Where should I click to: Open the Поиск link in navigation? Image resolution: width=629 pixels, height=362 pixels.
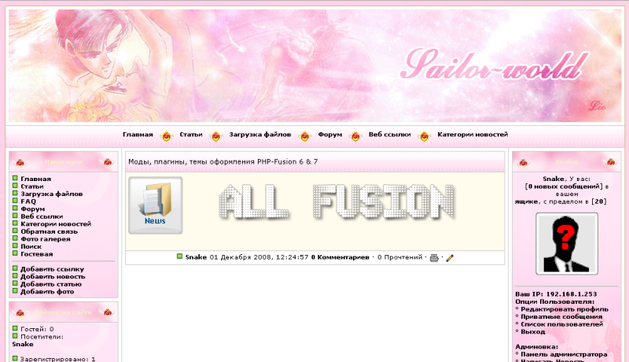pyautogui.click(x=31, y=246)
